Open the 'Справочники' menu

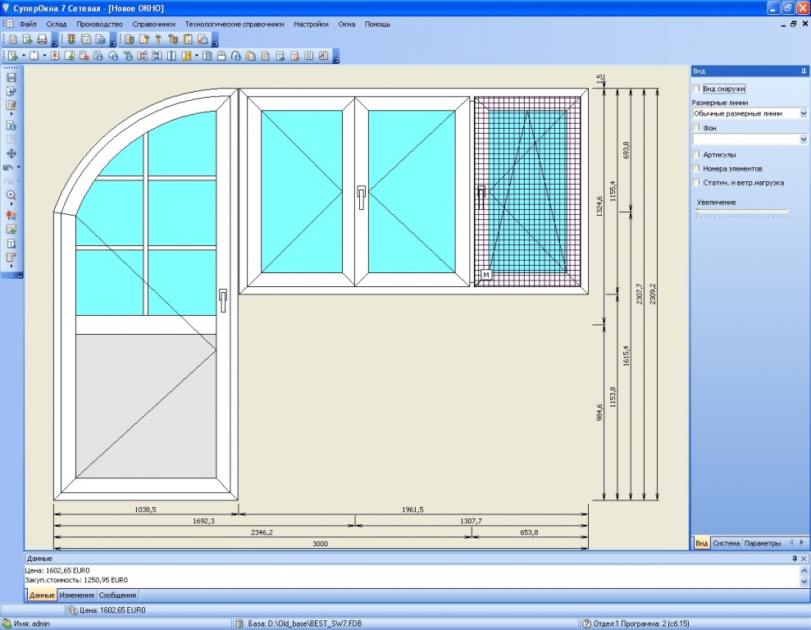[153, 25]
